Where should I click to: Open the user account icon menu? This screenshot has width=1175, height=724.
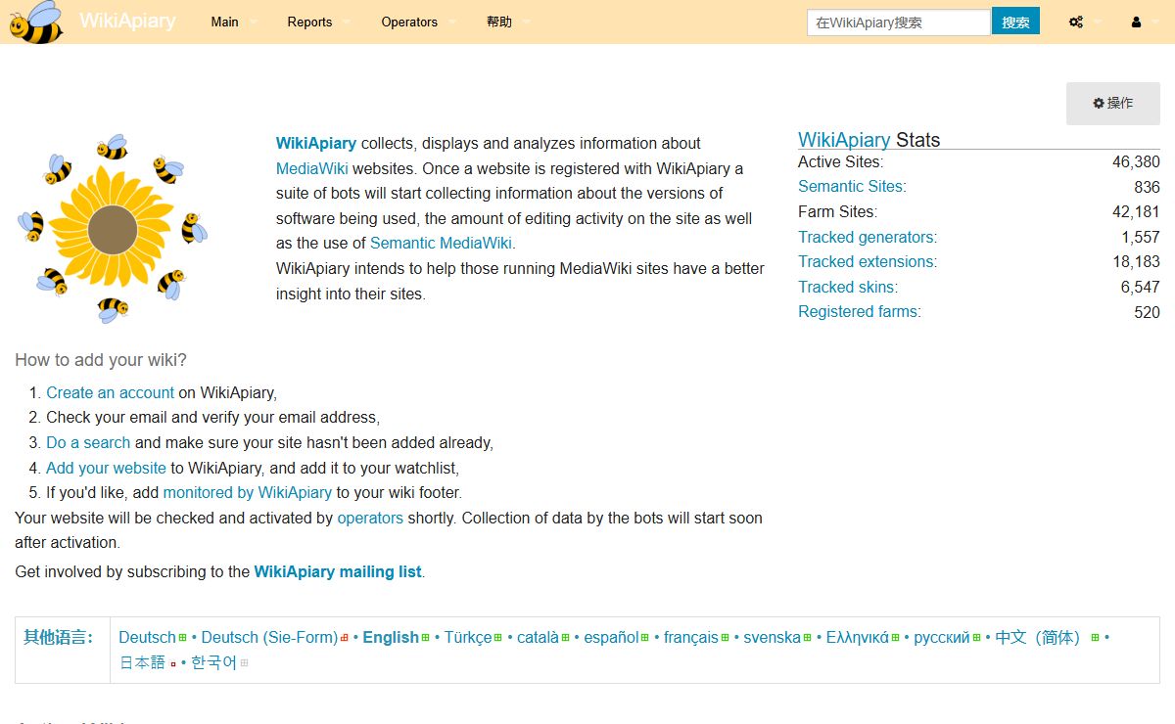coord(1136,22)
